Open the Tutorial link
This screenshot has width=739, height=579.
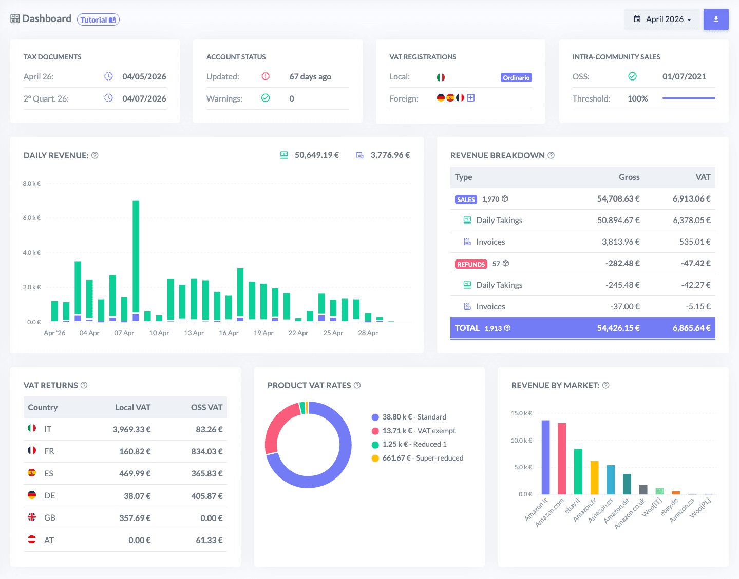(98, 19)
